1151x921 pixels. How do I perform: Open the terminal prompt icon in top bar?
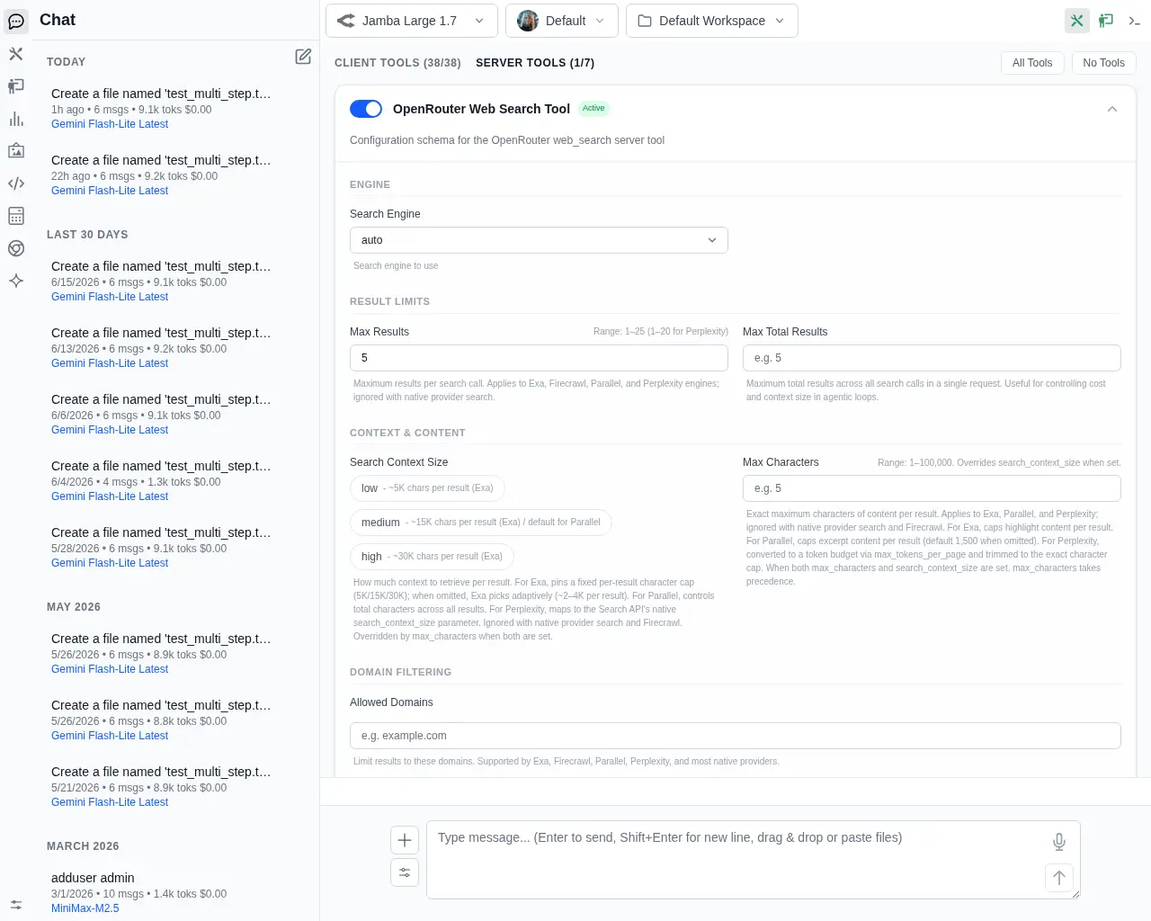coord(1135,21)
